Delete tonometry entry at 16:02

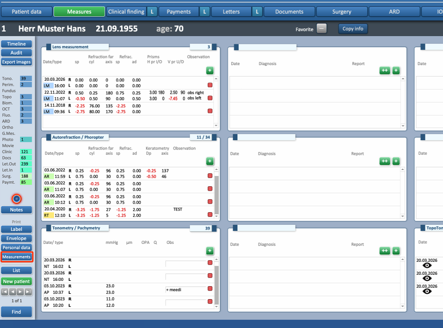click(210, 263)
